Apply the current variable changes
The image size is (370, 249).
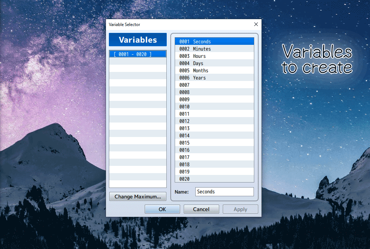240,209
